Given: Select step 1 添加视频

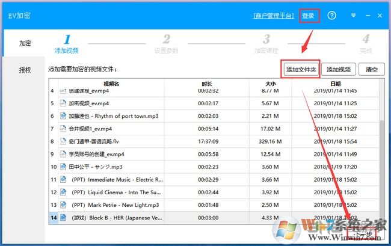Looking at the screenshot, I should click(x=66, y=44).
